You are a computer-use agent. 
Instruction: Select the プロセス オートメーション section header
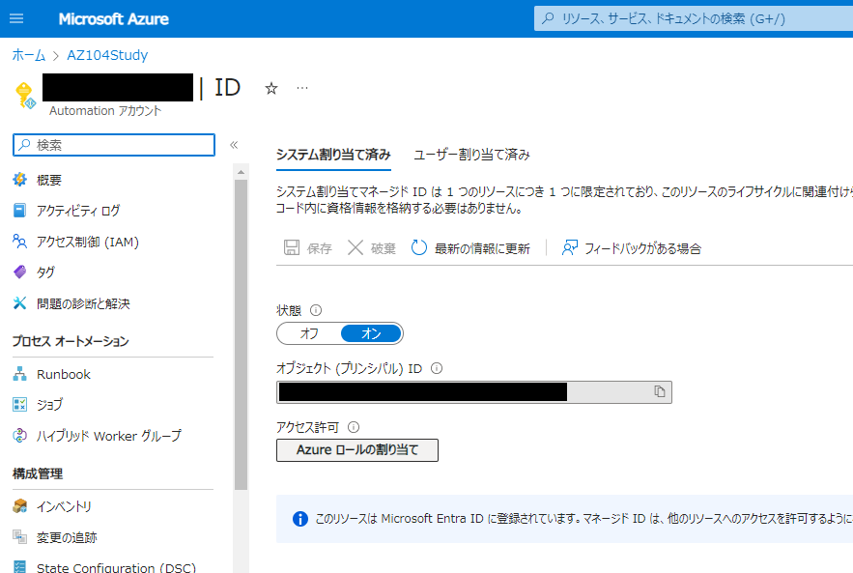point(71,341)
